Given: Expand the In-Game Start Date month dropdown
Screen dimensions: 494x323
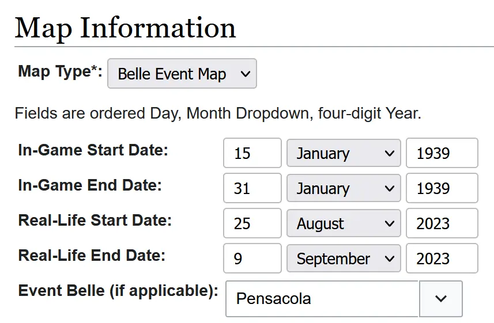Looking at the screenshot, I should pos(343,153).
